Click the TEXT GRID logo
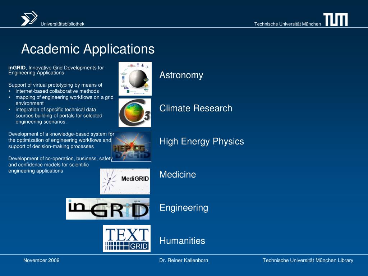Screen dimensions: 368x276 pyautogui.click(x=127, y=239)
